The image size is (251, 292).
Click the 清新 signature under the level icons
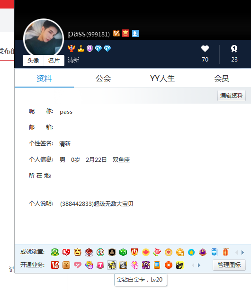pos(73,60)
